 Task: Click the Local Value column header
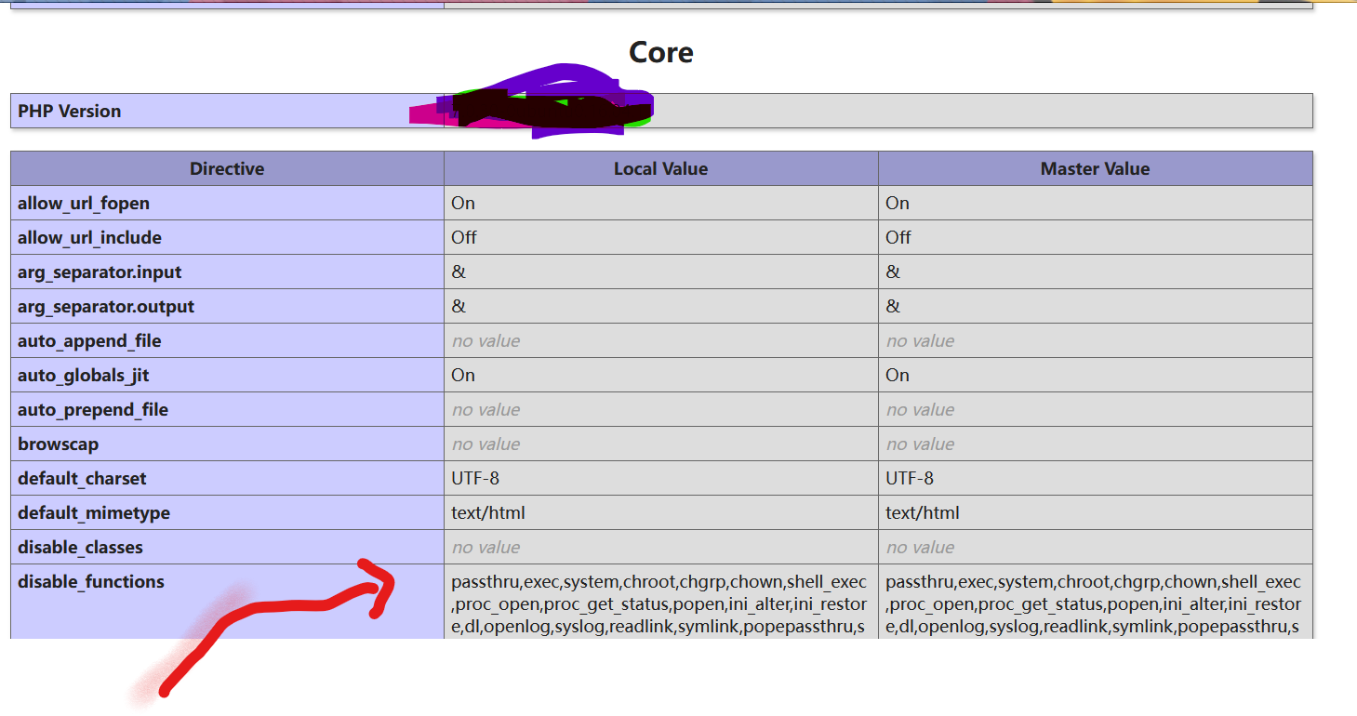tap(661, 168)
